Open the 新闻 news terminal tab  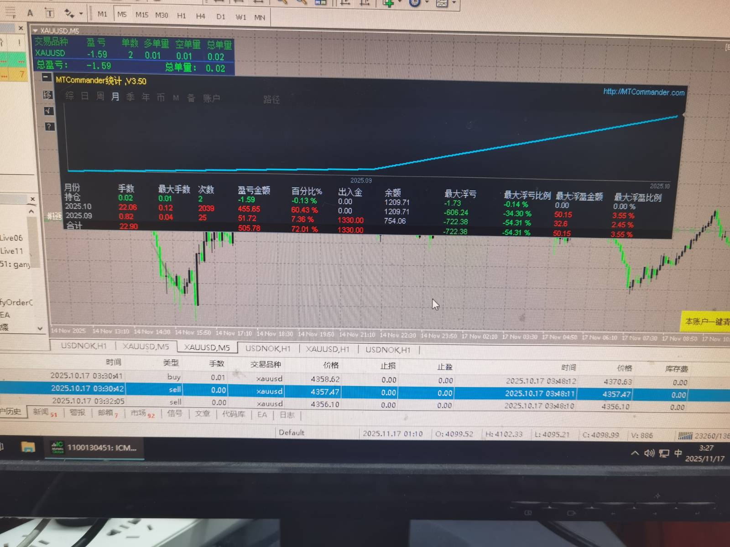(45, 413)
